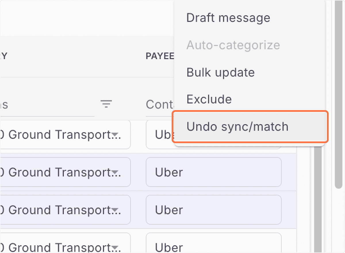Click Exclude in the context menu
This screenshot has width=345, height=253.
point(209,99)
